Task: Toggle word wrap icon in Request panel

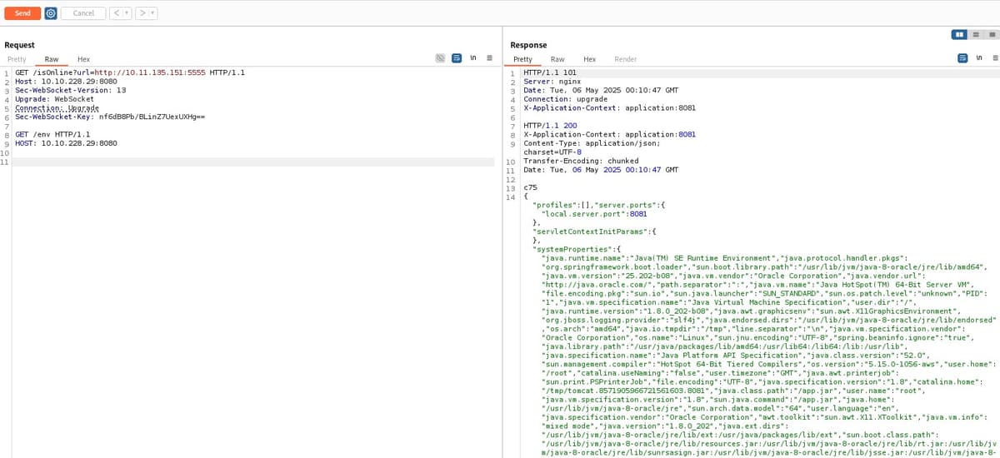Action: (x=457, y=59)
